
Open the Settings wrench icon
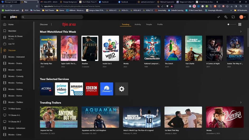(x=226, y=17)
